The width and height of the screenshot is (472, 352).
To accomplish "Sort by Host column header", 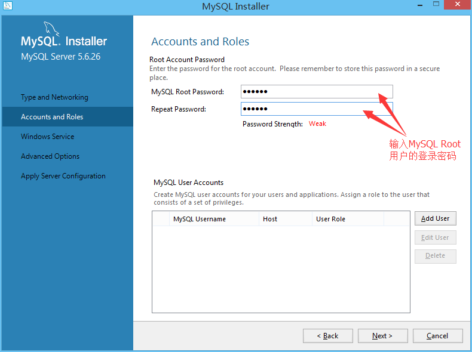I will pos(286,219).
